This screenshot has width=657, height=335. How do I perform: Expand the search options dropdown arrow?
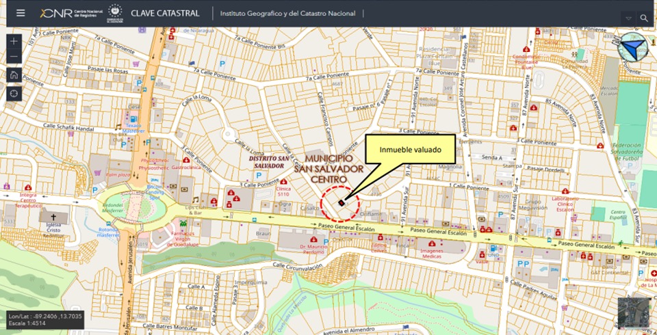pos(628,18)
